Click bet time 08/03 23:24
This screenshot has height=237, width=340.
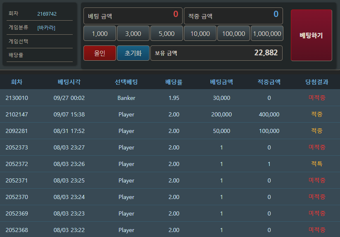(x=69, y=197)
